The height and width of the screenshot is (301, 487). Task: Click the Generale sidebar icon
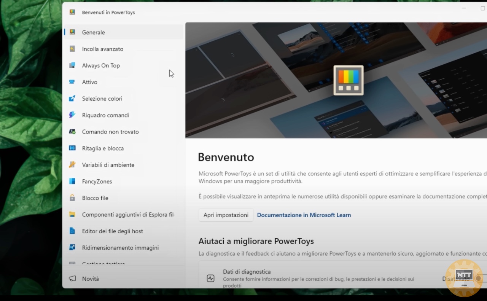click(x=72, y=32)
